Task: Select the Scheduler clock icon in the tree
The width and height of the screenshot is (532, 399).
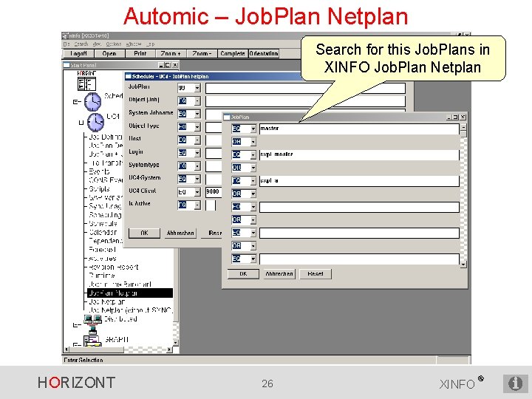Action: pos(92,101)
